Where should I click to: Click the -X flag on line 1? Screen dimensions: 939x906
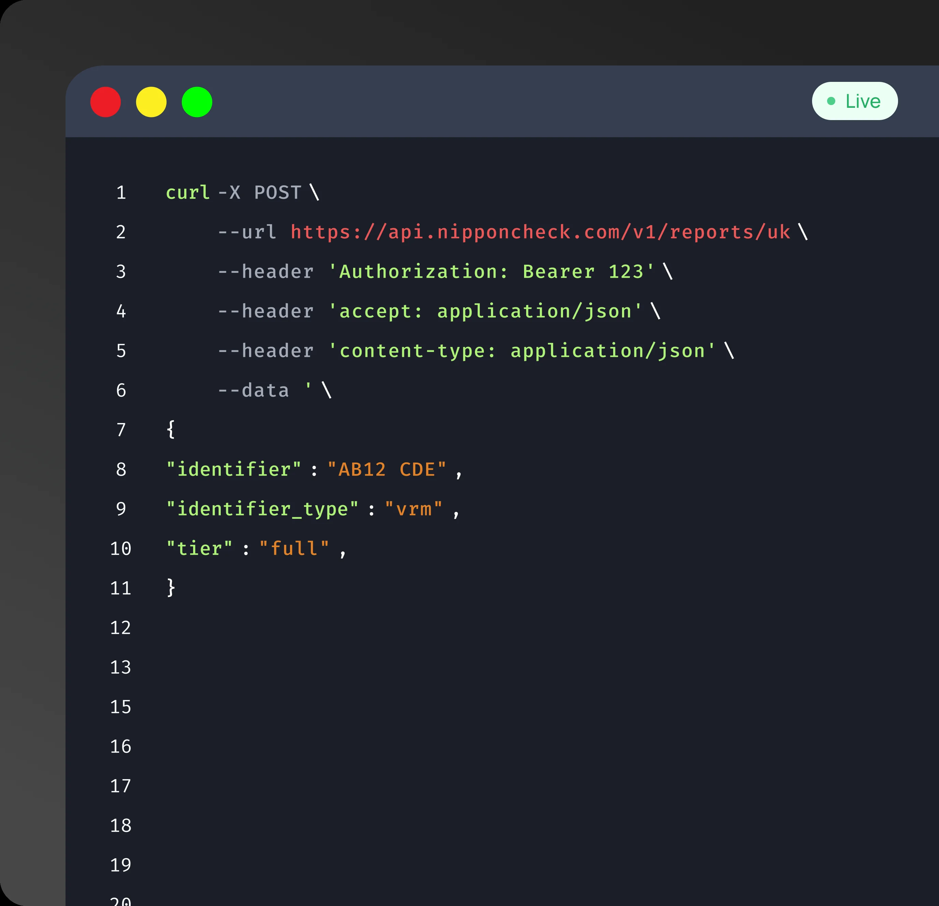point(229,192)
